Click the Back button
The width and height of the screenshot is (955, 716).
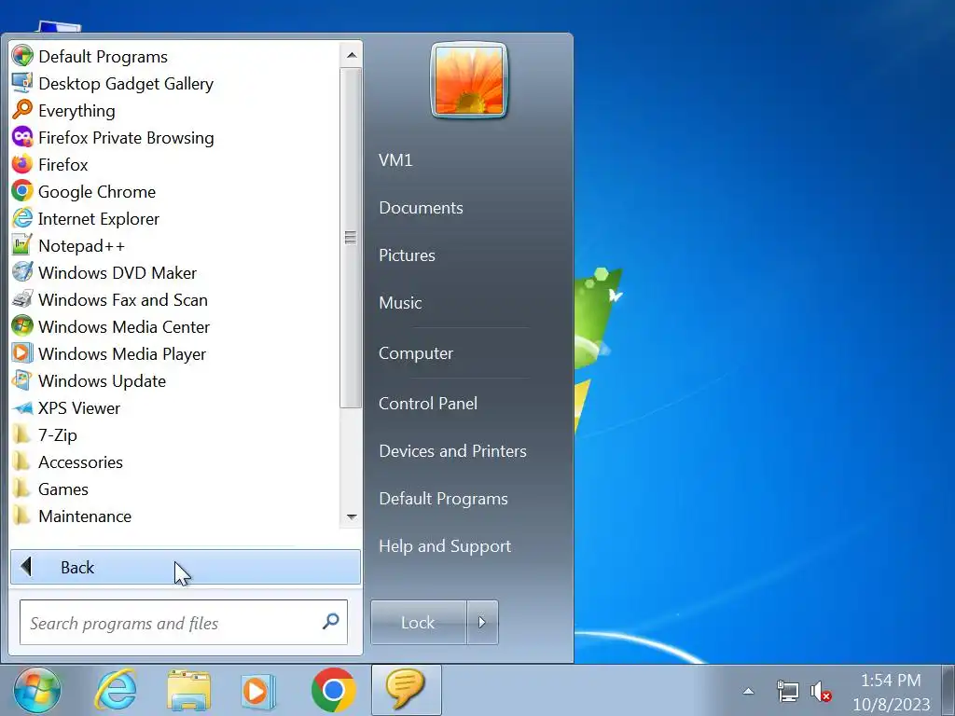point(186,567)
